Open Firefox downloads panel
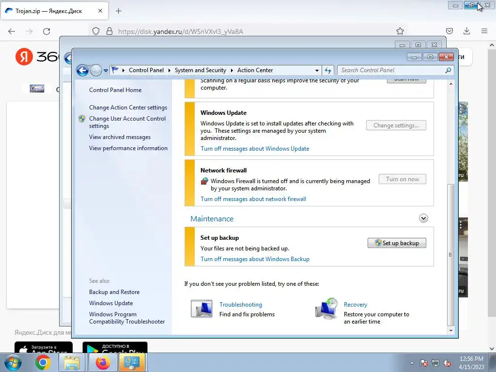496x372 pixels. click(466, 31)
